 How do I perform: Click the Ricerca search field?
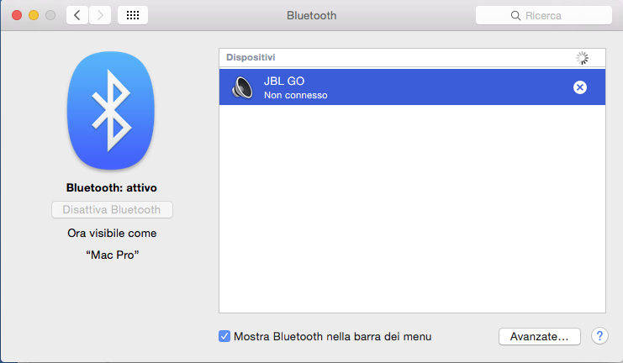click(x=543, y=15)
